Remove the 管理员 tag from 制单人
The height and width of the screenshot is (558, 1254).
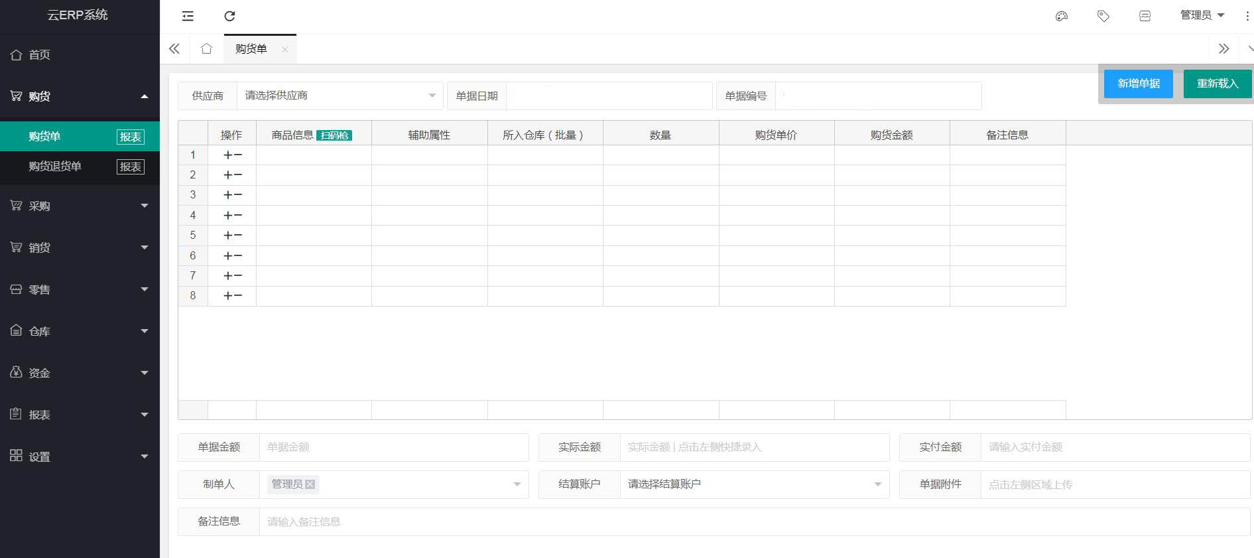[310, 484]
